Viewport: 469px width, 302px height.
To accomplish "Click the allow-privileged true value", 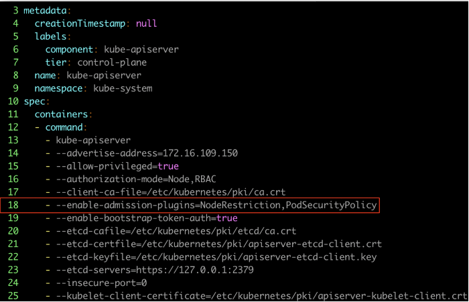I will pos(167,166).
